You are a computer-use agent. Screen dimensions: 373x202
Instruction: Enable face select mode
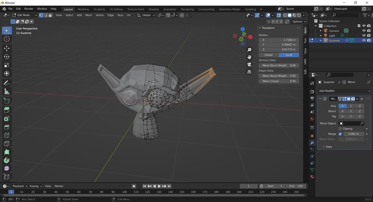50,15
